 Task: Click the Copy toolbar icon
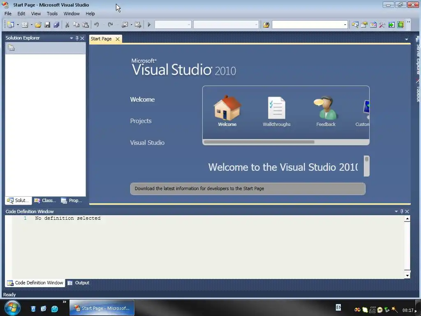76,25
